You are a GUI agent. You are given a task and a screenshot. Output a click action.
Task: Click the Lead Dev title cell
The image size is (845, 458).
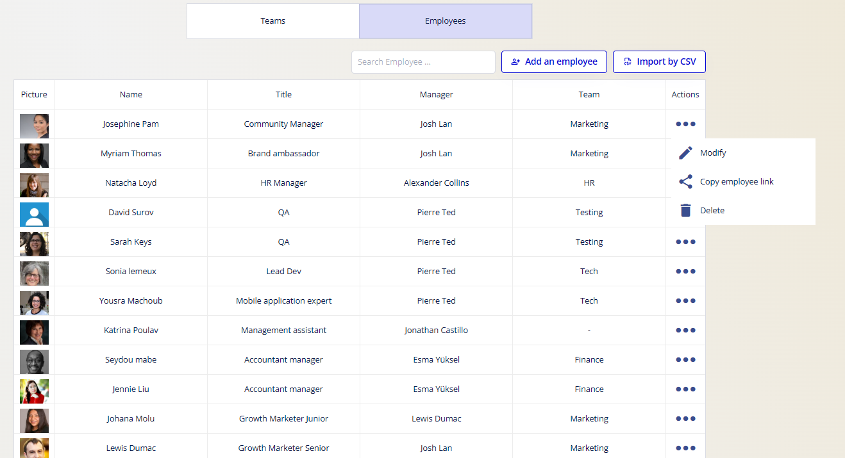pyautogui.click(x=283, y=272)
